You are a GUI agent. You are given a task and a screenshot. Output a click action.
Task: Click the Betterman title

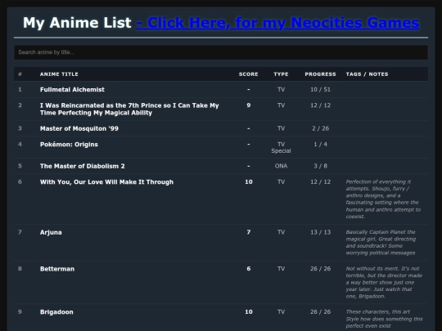click(x=57, y=269)
